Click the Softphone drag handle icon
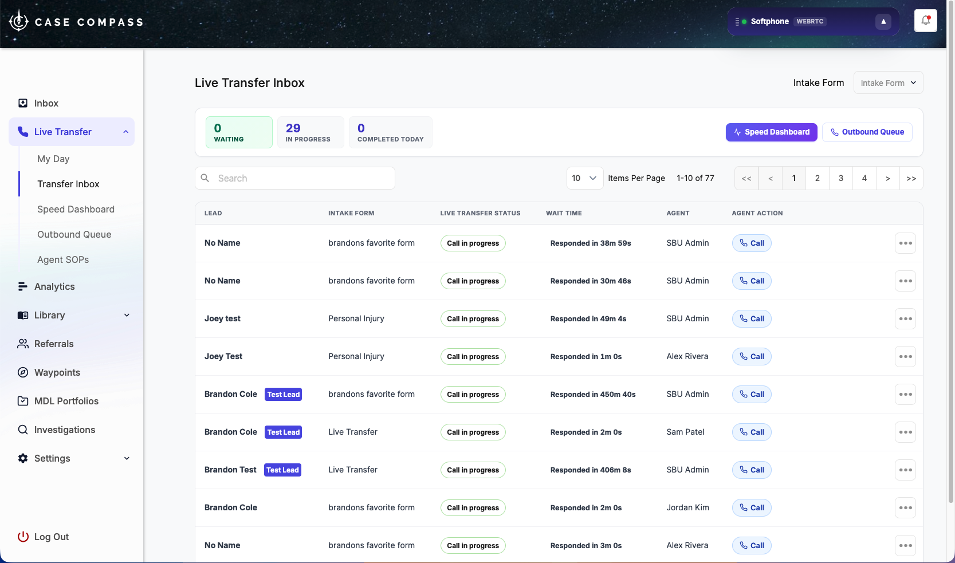Image resolution: width=955 pixels, height=563 pixels. 737,22
